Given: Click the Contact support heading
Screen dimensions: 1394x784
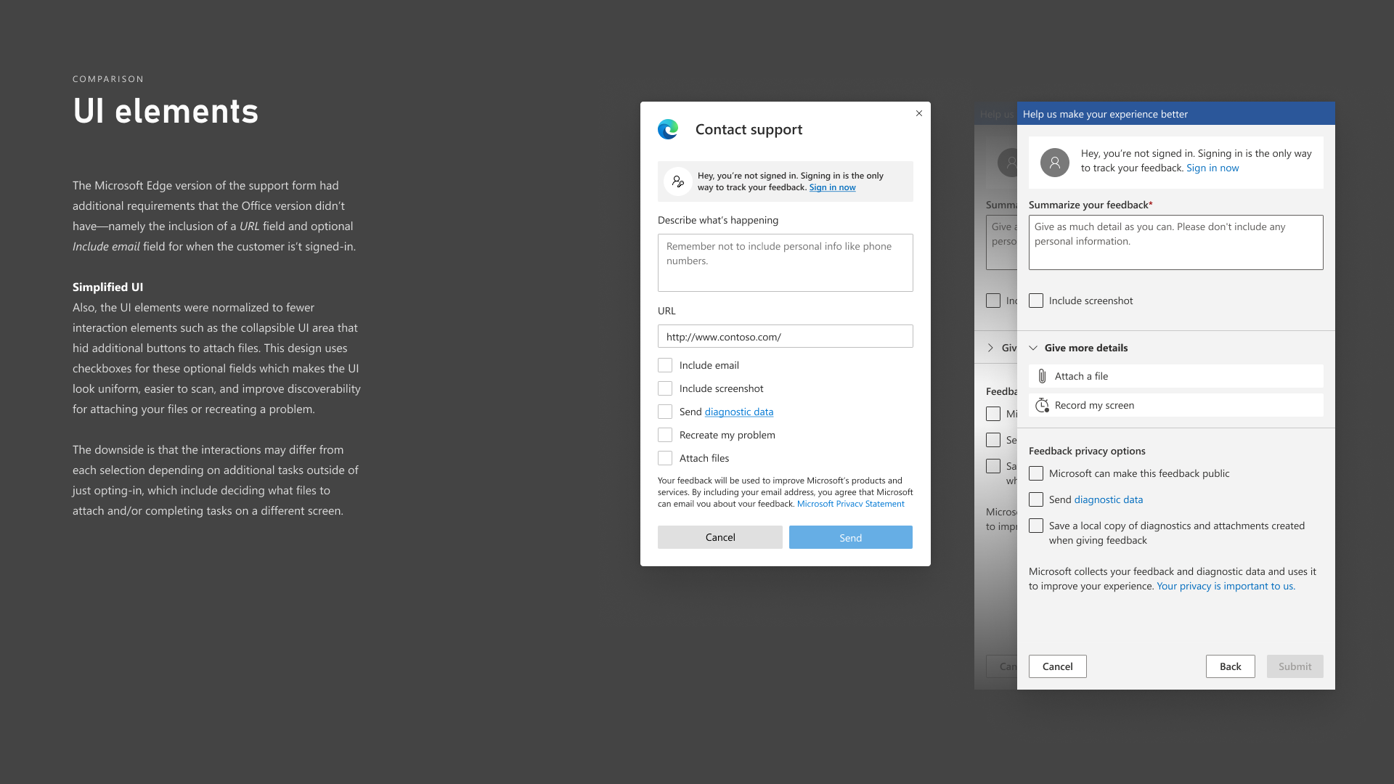Looking at the screenshot, I should 749,129.
